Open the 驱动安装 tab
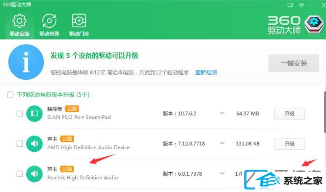 pos(19,25)
